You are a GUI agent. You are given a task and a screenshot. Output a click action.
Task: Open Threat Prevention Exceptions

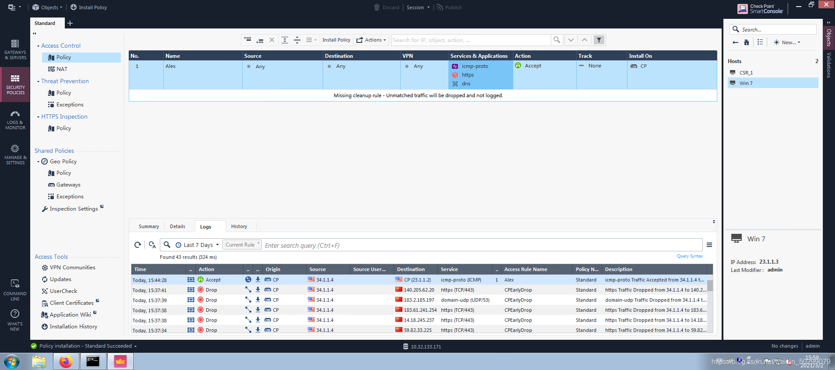66,105
